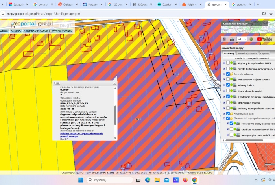275x185 pixels.
Task: Open the WIDOK menu
Action: click(x=4, y=31)
